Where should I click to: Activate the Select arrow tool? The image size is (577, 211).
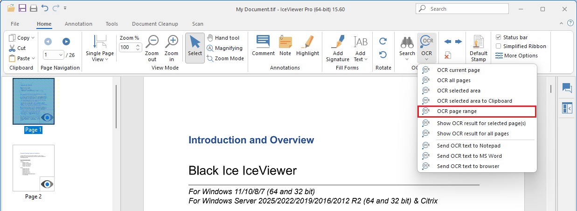tap(195, 48)
